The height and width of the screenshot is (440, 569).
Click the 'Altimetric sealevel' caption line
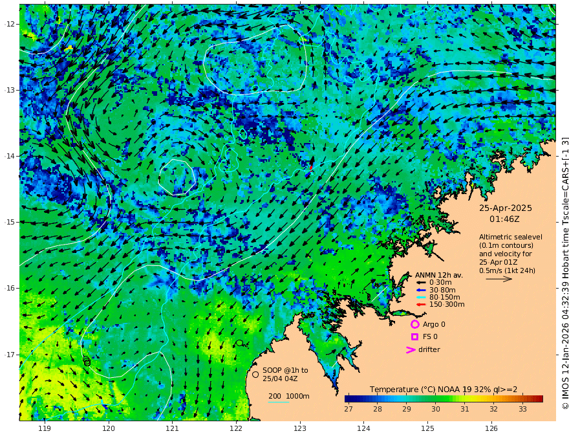[511, 237]
